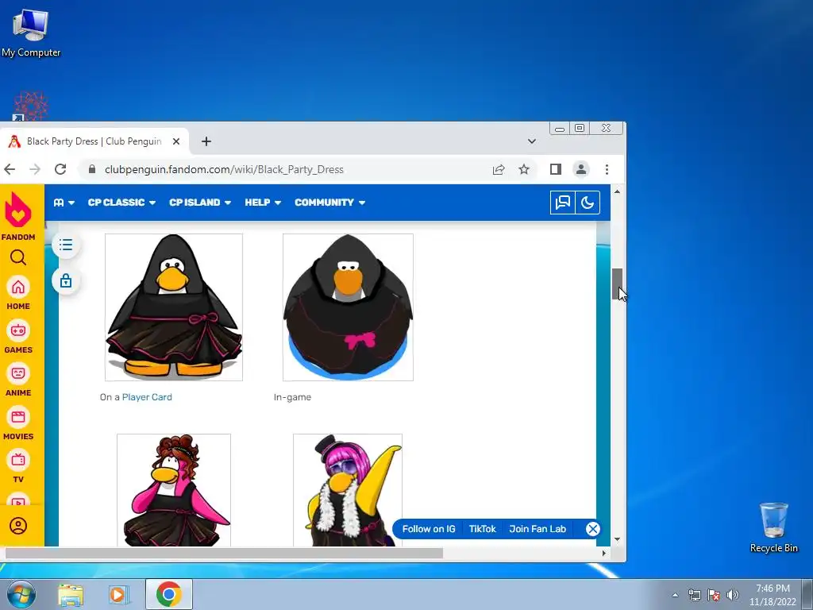Image resolution: width=813 pixels, height=610 pixels.
Task: View site information lock icon
Action: pyautogui.click(x=92, y=169)
